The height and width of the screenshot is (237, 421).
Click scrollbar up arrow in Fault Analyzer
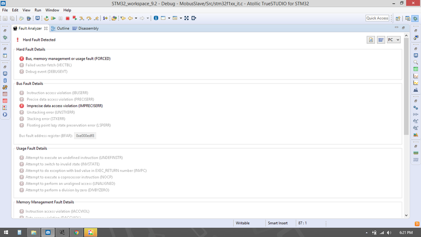[406, 36]
